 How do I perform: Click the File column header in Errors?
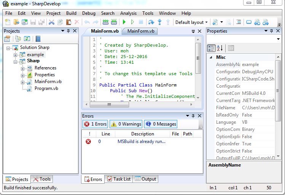175,134
